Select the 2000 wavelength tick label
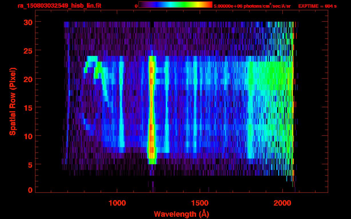 pos(282,203)
